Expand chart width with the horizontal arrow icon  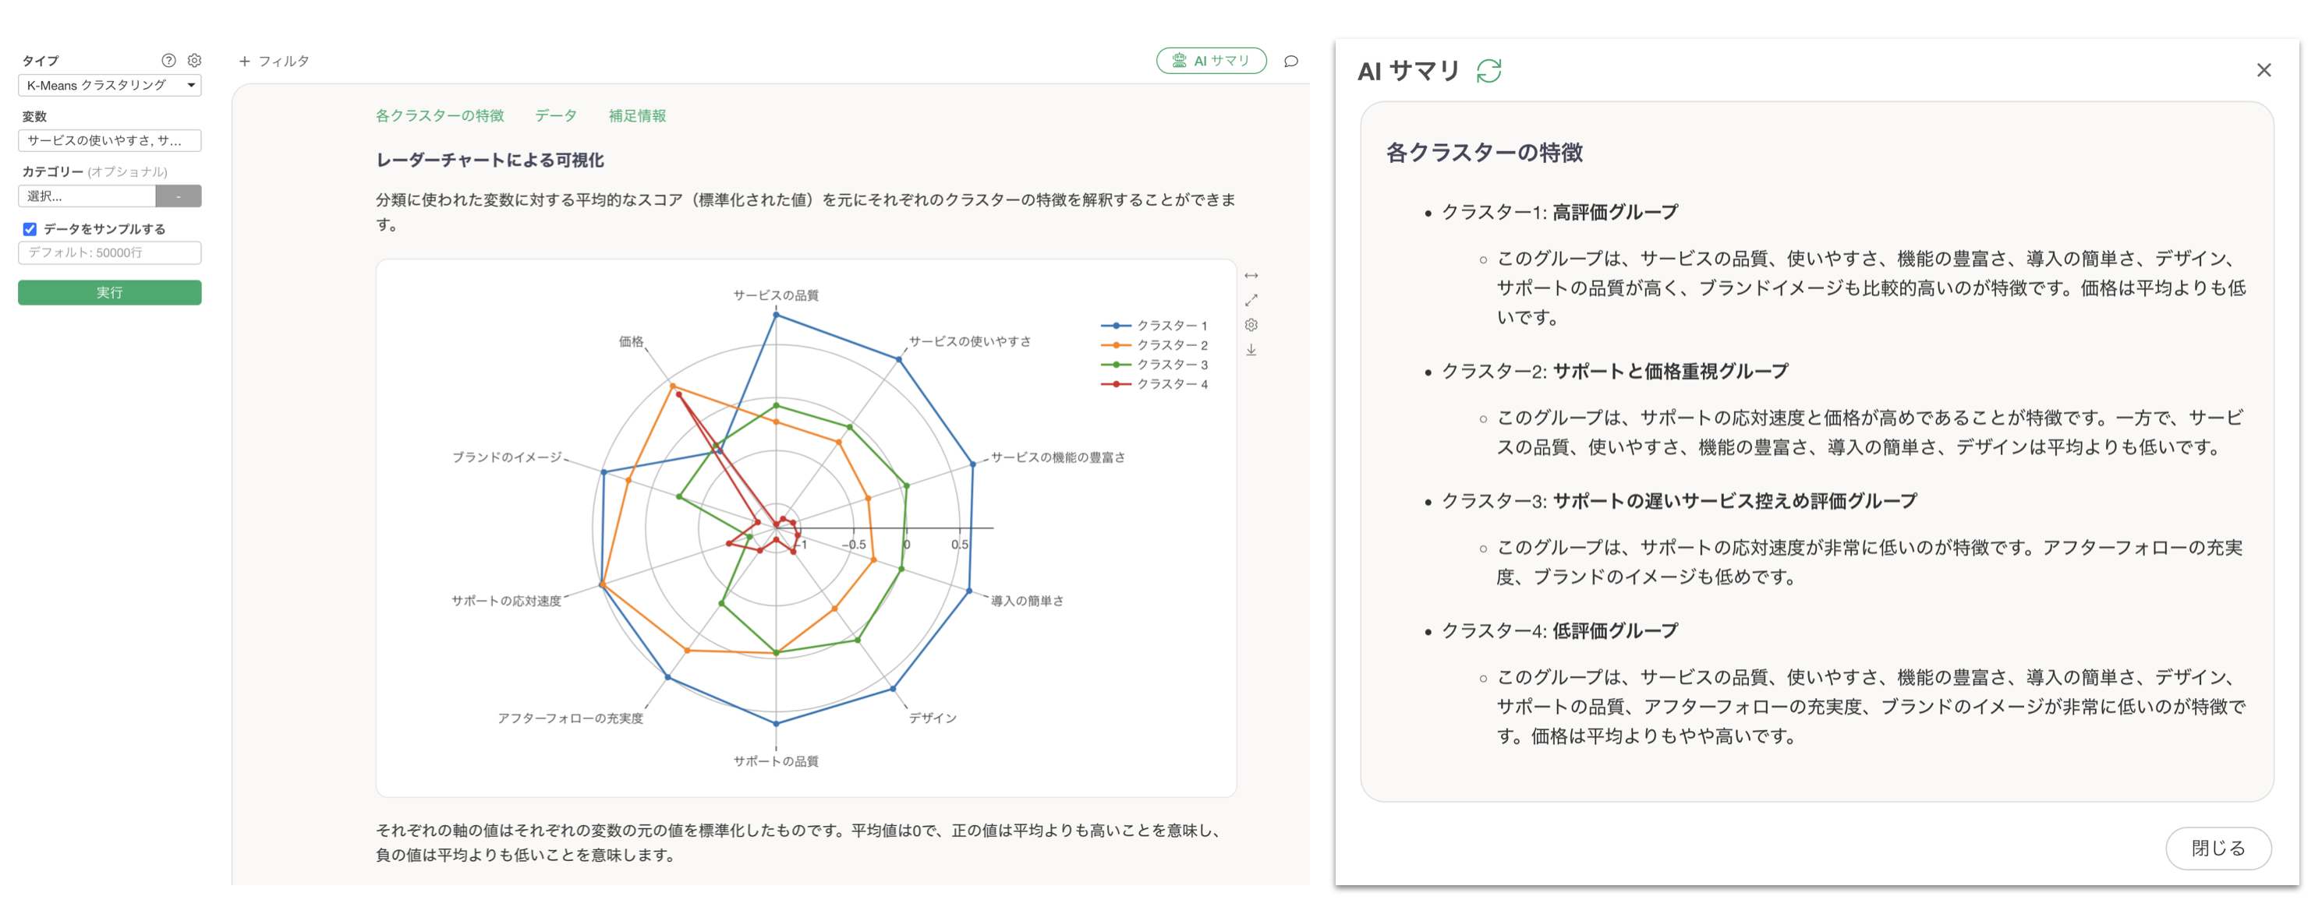[1251, 276]
